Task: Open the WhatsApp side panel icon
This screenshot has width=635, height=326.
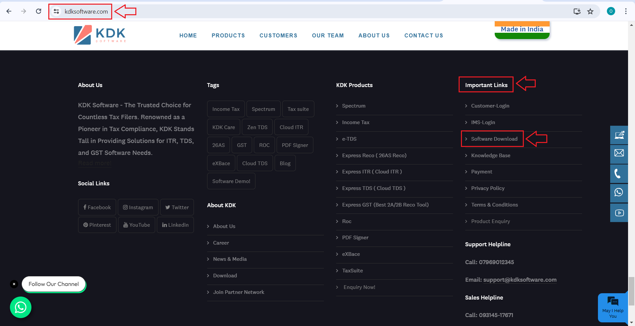Action: click(x=619, y=193)
